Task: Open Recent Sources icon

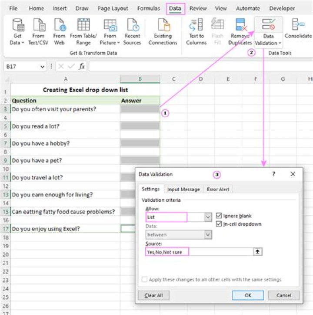Action: click(132, 25)
